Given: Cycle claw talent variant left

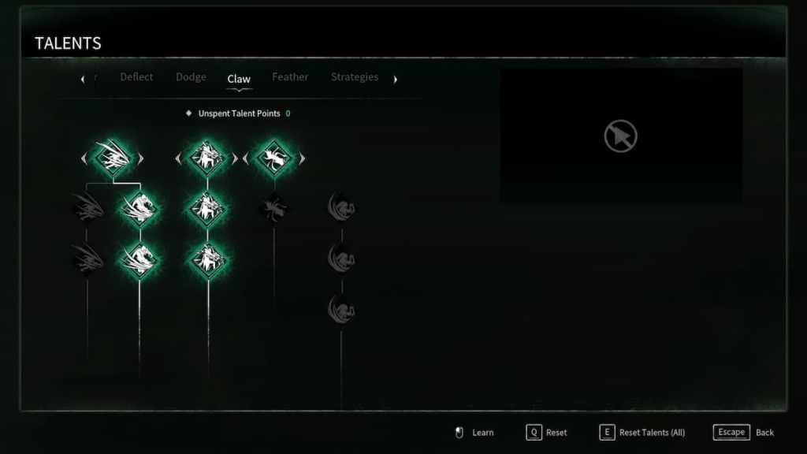Looking at the screenshot, I should click(x=84, y=158).
